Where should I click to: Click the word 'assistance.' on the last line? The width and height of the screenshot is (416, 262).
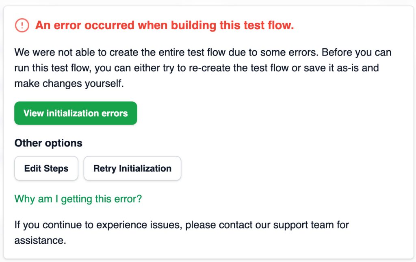coord(40,241)
